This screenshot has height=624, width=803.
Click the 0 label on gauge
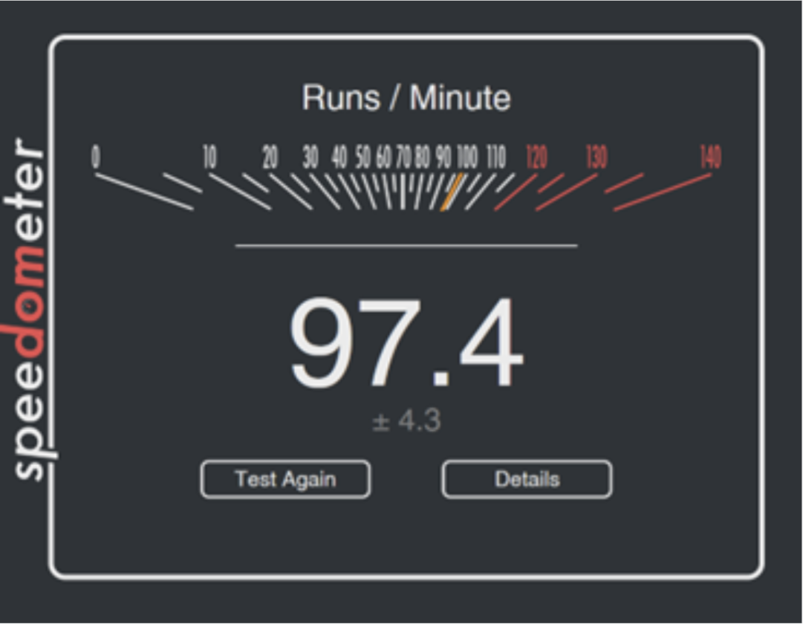pos(96,157)
